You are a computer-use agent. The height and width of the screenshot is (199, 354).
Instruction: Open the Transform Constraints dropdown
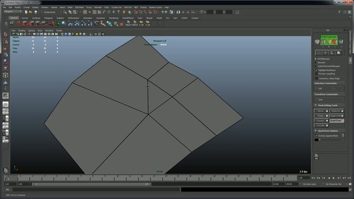click(329, 99)
